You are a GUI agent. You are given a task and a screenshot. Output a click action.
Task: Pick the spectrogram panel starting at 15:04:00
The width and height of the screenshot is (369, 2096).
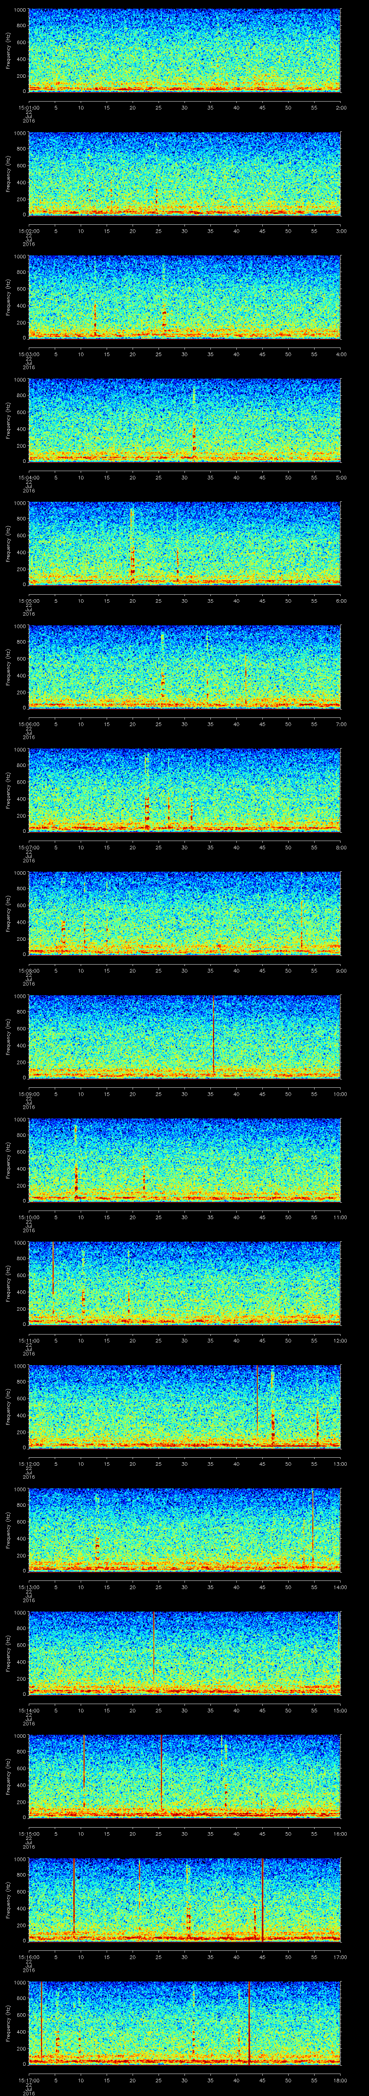point(184,420)
